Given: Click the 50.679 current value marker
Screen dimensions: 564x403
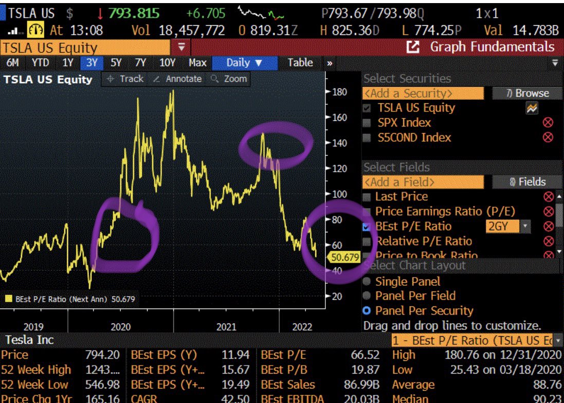Looking at the screenshot, I should (344, 258).
